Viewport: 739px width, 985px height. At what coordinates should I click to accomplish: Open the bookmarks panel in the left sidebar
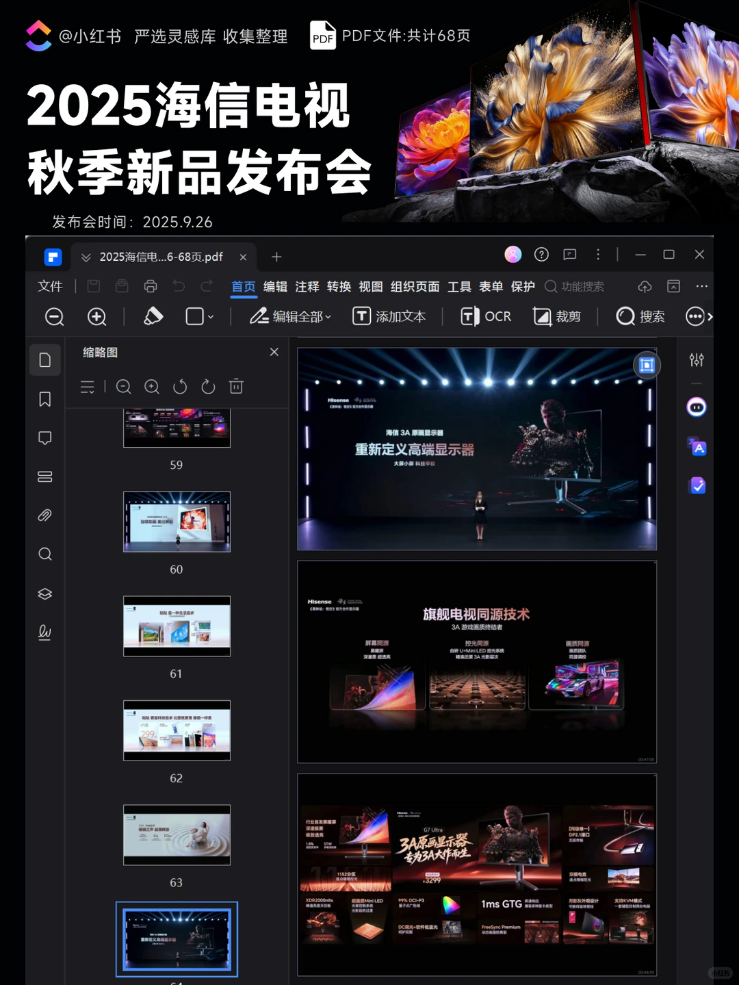[x=44, y=399]
